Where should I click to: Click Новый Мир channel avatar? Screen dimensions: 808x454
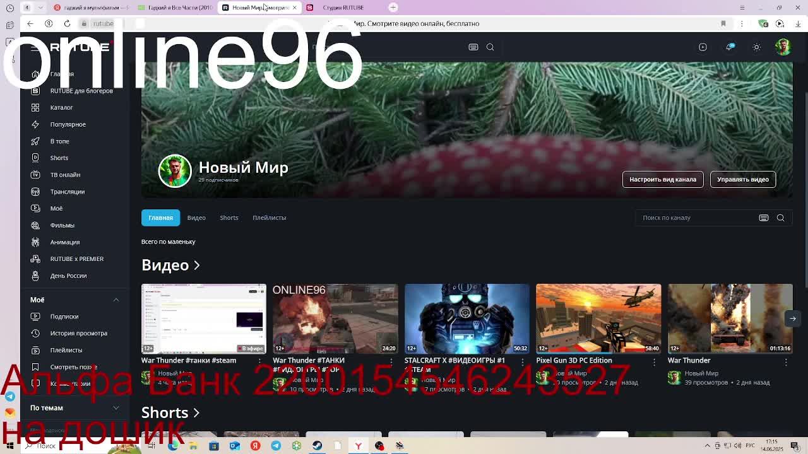(175, 171)
